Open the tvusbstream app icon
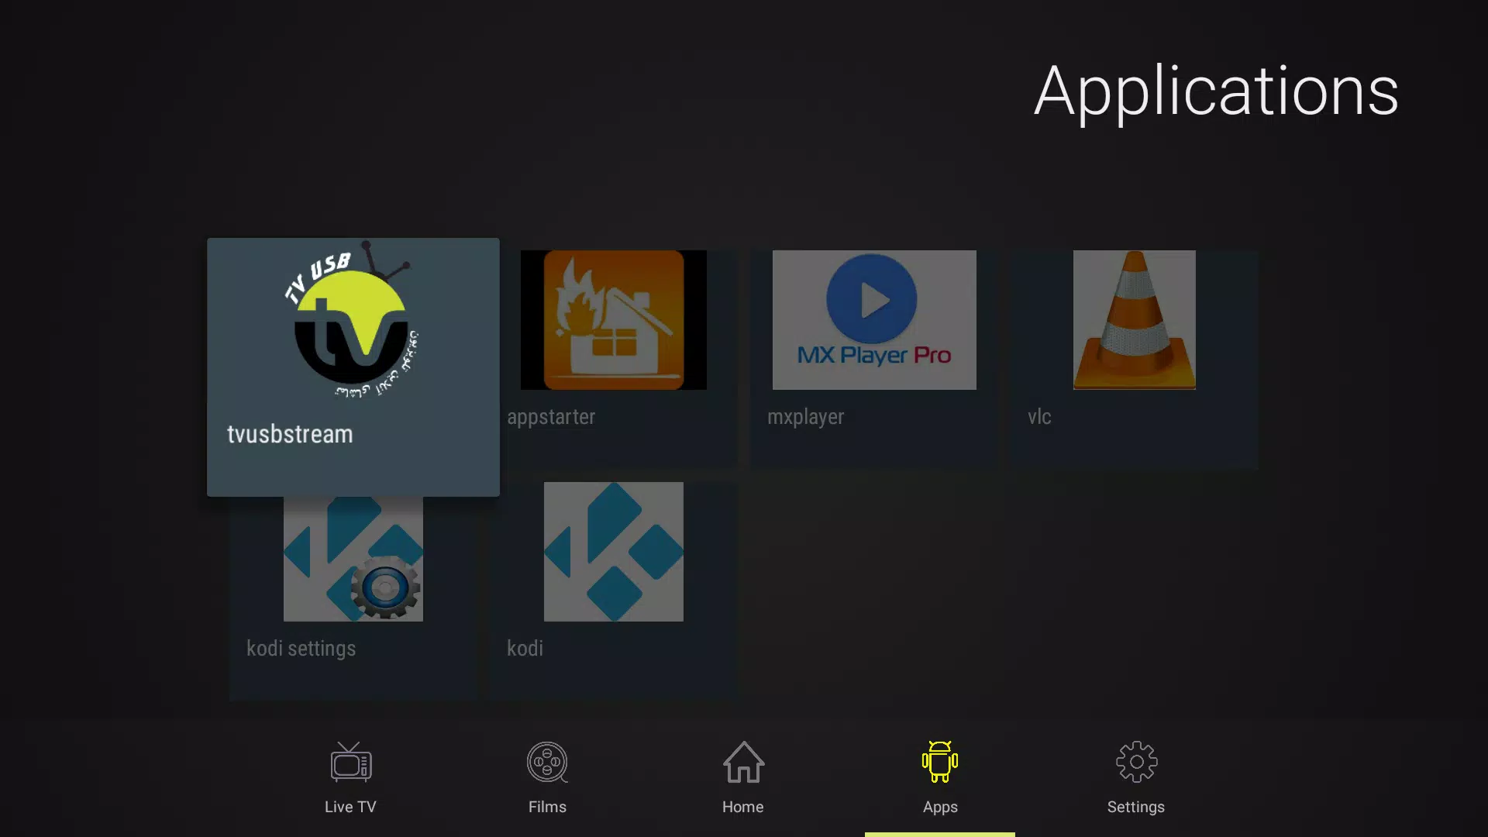The height and width of the screenshot is (837, 1488). (x=353, y=320)
